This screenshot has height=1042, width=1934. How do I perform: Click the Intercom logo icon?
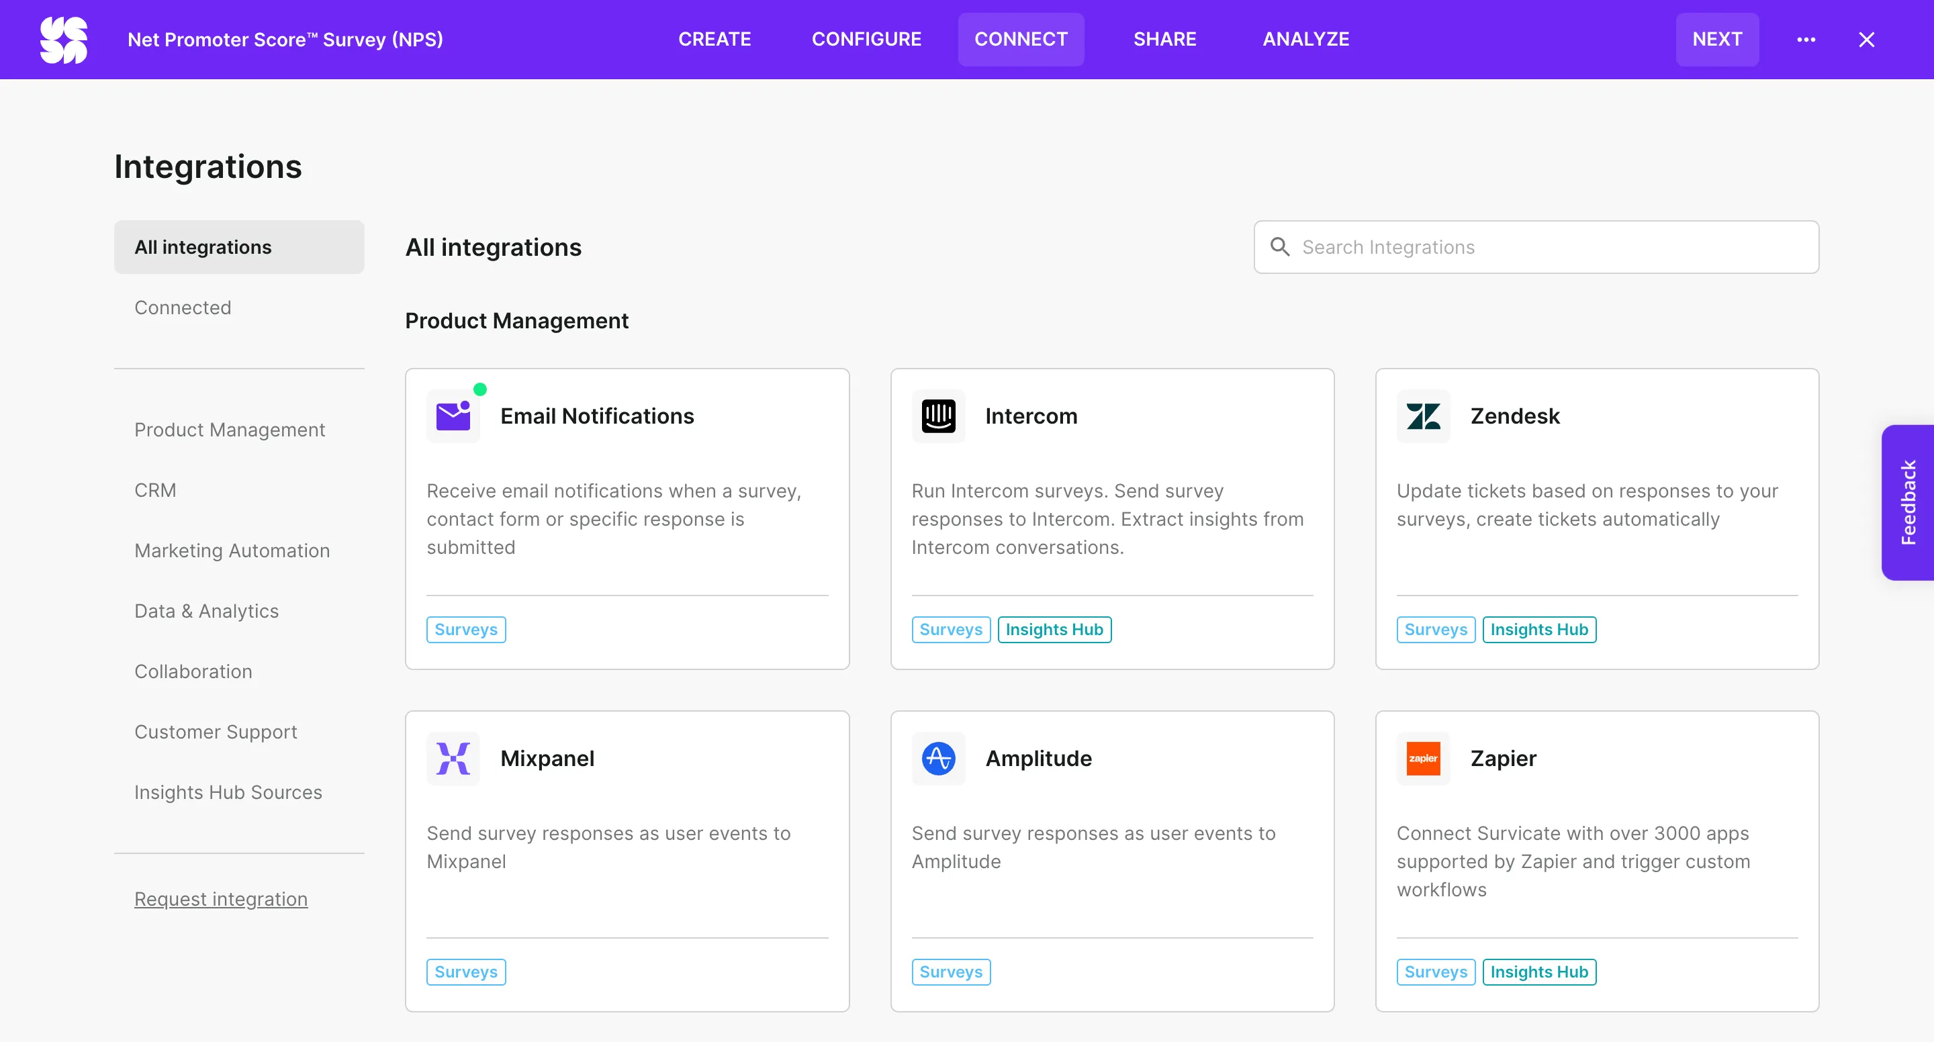click(x=939, y=416)
